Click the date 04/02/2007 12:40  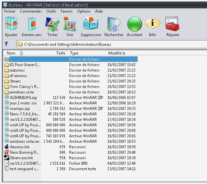tap(122, 163)
